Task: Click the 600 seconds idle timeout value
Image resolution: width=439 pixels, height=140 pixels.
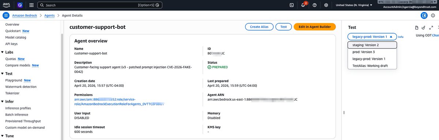Action: [x=83, y=132]
